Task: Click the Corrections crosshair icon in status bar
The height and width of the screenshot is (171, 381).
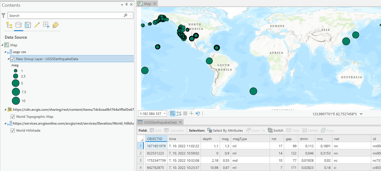Action: 191,113
